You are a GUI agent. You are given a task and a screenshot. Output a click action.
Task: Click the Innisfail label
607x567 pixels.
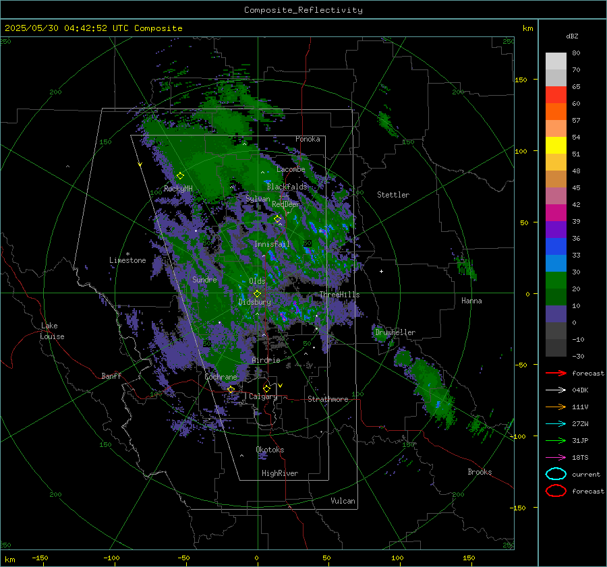tap(272, 244)
